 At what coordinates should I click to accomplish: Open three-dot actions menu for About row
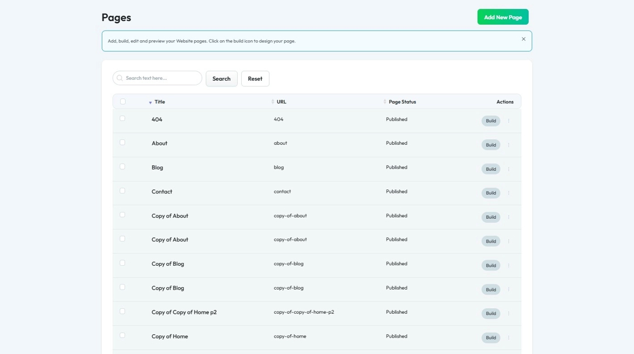(x=508, y=145)
